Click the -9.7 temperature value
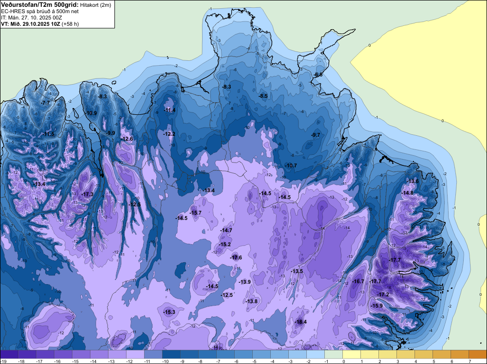 (315, 135)
